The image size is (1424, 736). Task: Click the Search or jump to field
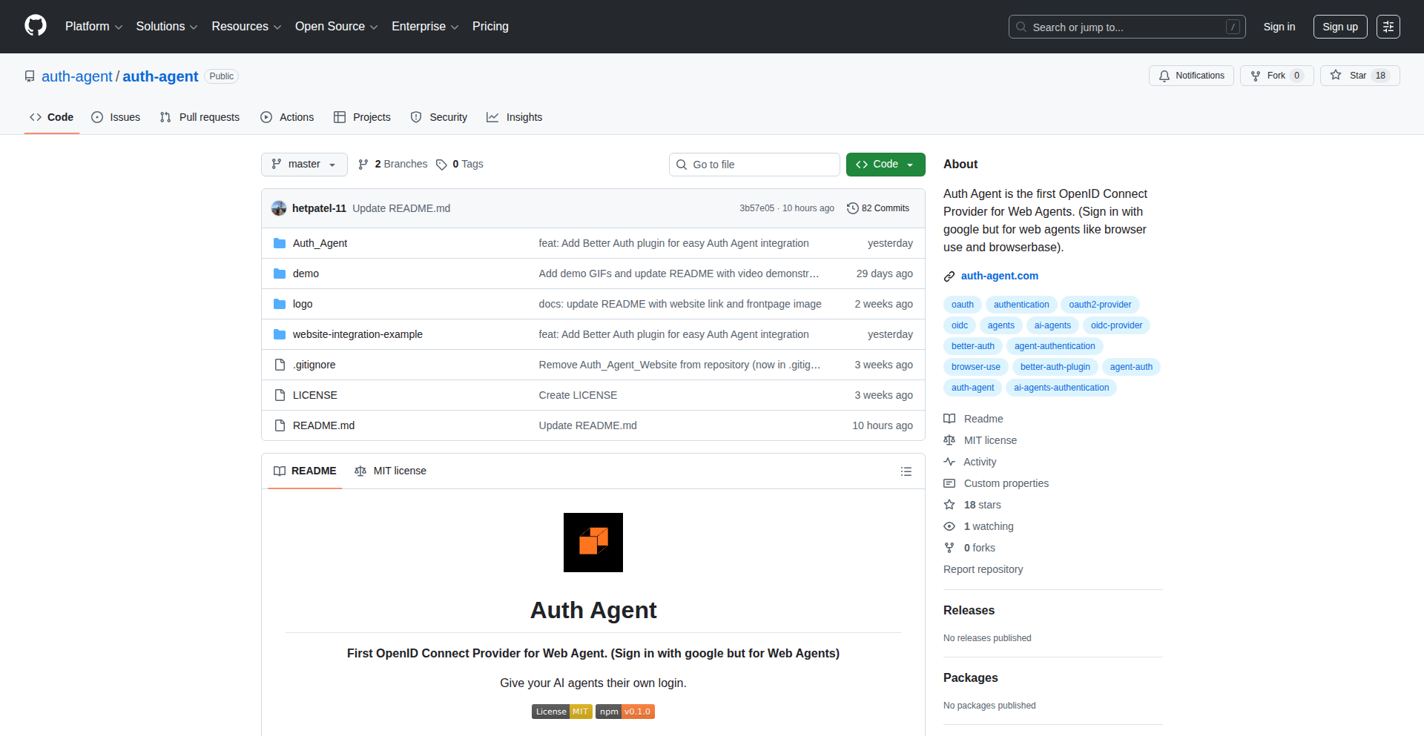click(1127, 27)
